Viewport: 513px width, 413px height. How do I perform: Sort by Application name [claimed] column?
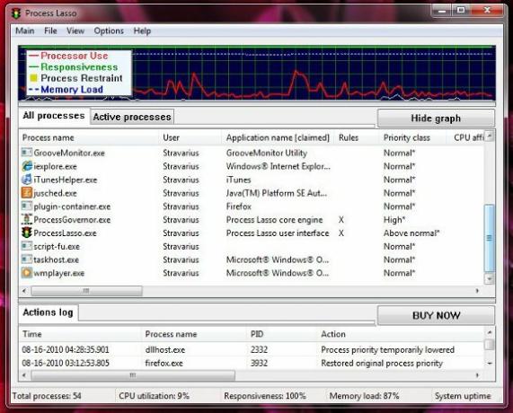coord(278,137)
